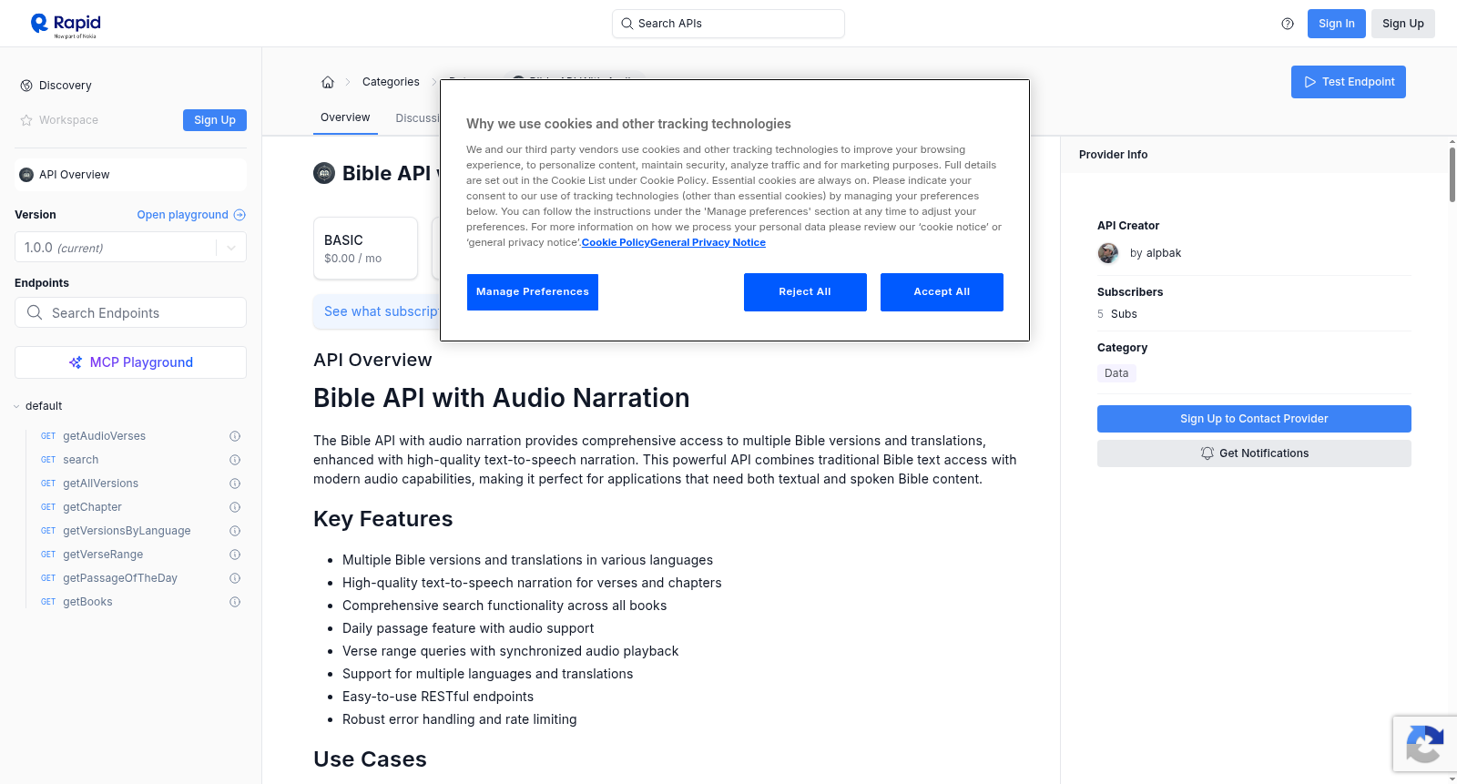Click the Open playground link
The height and width of the screenshot is (784, 1457).
coord(191,215)
